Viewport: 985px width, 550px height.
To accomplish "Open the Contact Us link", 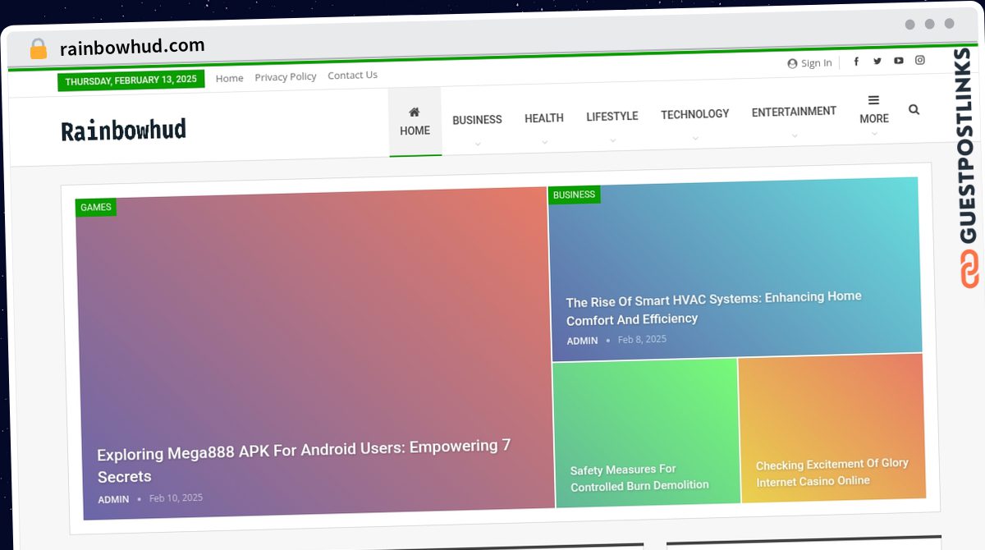I will coord(353,75).
